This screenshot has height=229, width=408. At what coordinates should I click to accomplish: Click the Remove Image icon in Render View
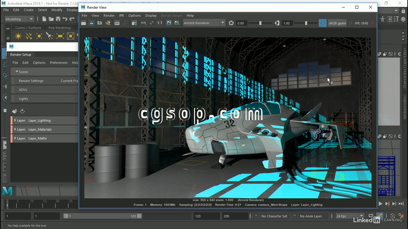tap(177, 23)
